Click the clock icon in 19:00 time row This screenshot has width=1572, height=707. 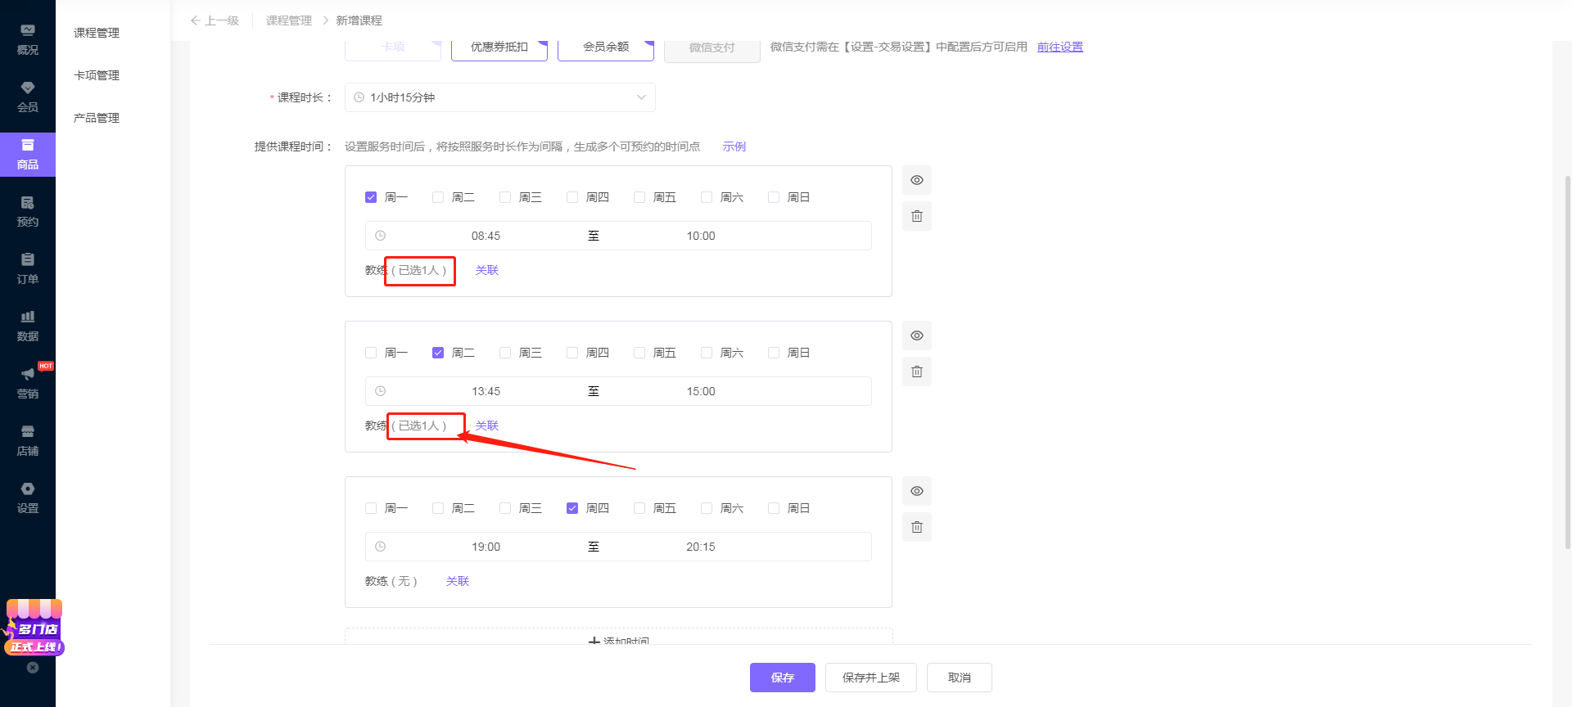coord(380,547)
